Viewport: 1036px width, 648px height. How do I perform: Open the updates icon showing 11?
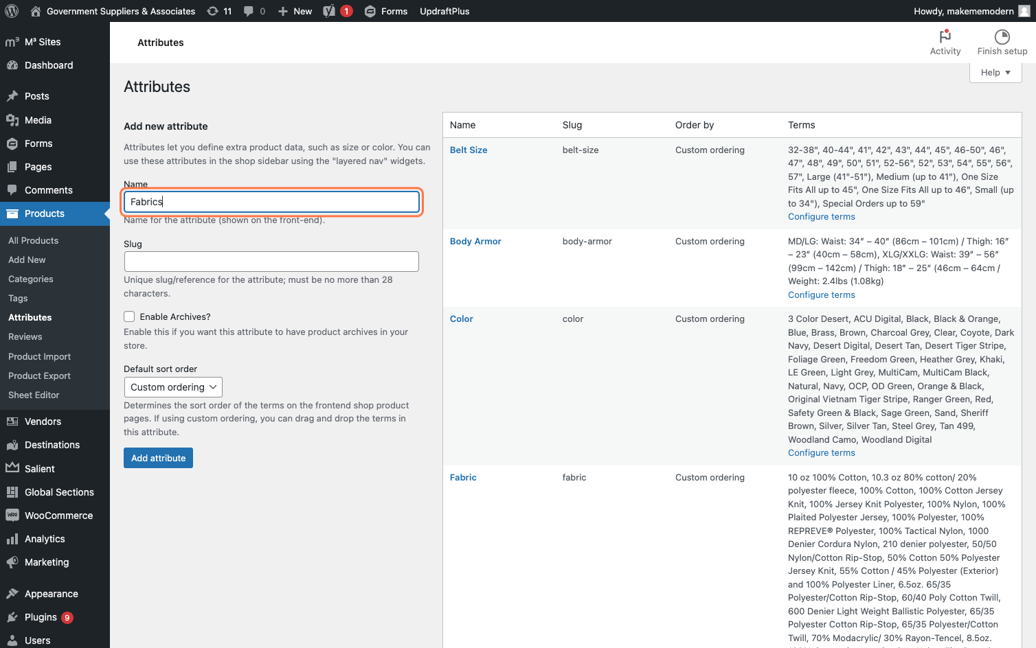tap(213, 11)
